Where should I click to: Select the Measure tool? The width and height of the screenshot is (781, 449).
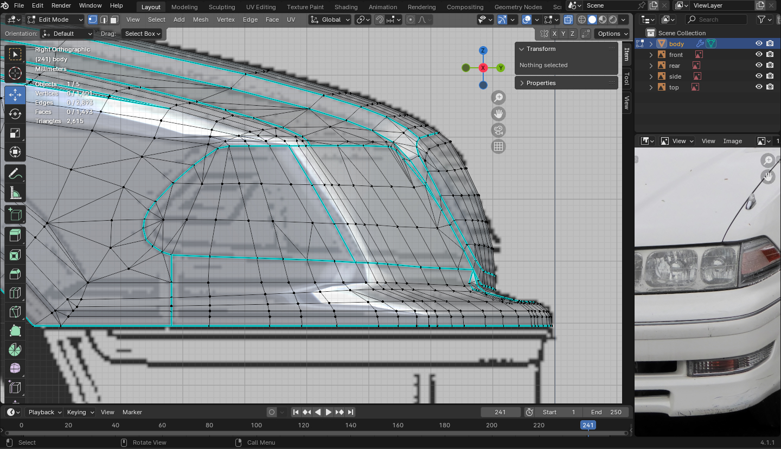pos(15,193)
